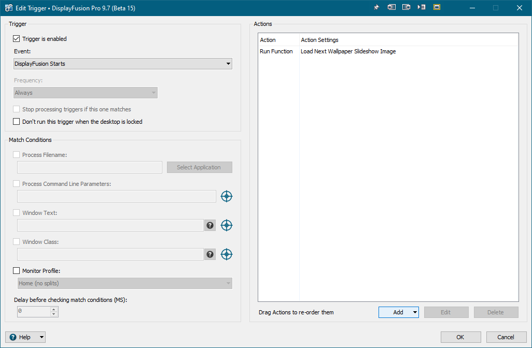Click the pin window icon in title bar
Image resolution: width=532 pixels, height=348 pixels.
[x=376, y=8]
